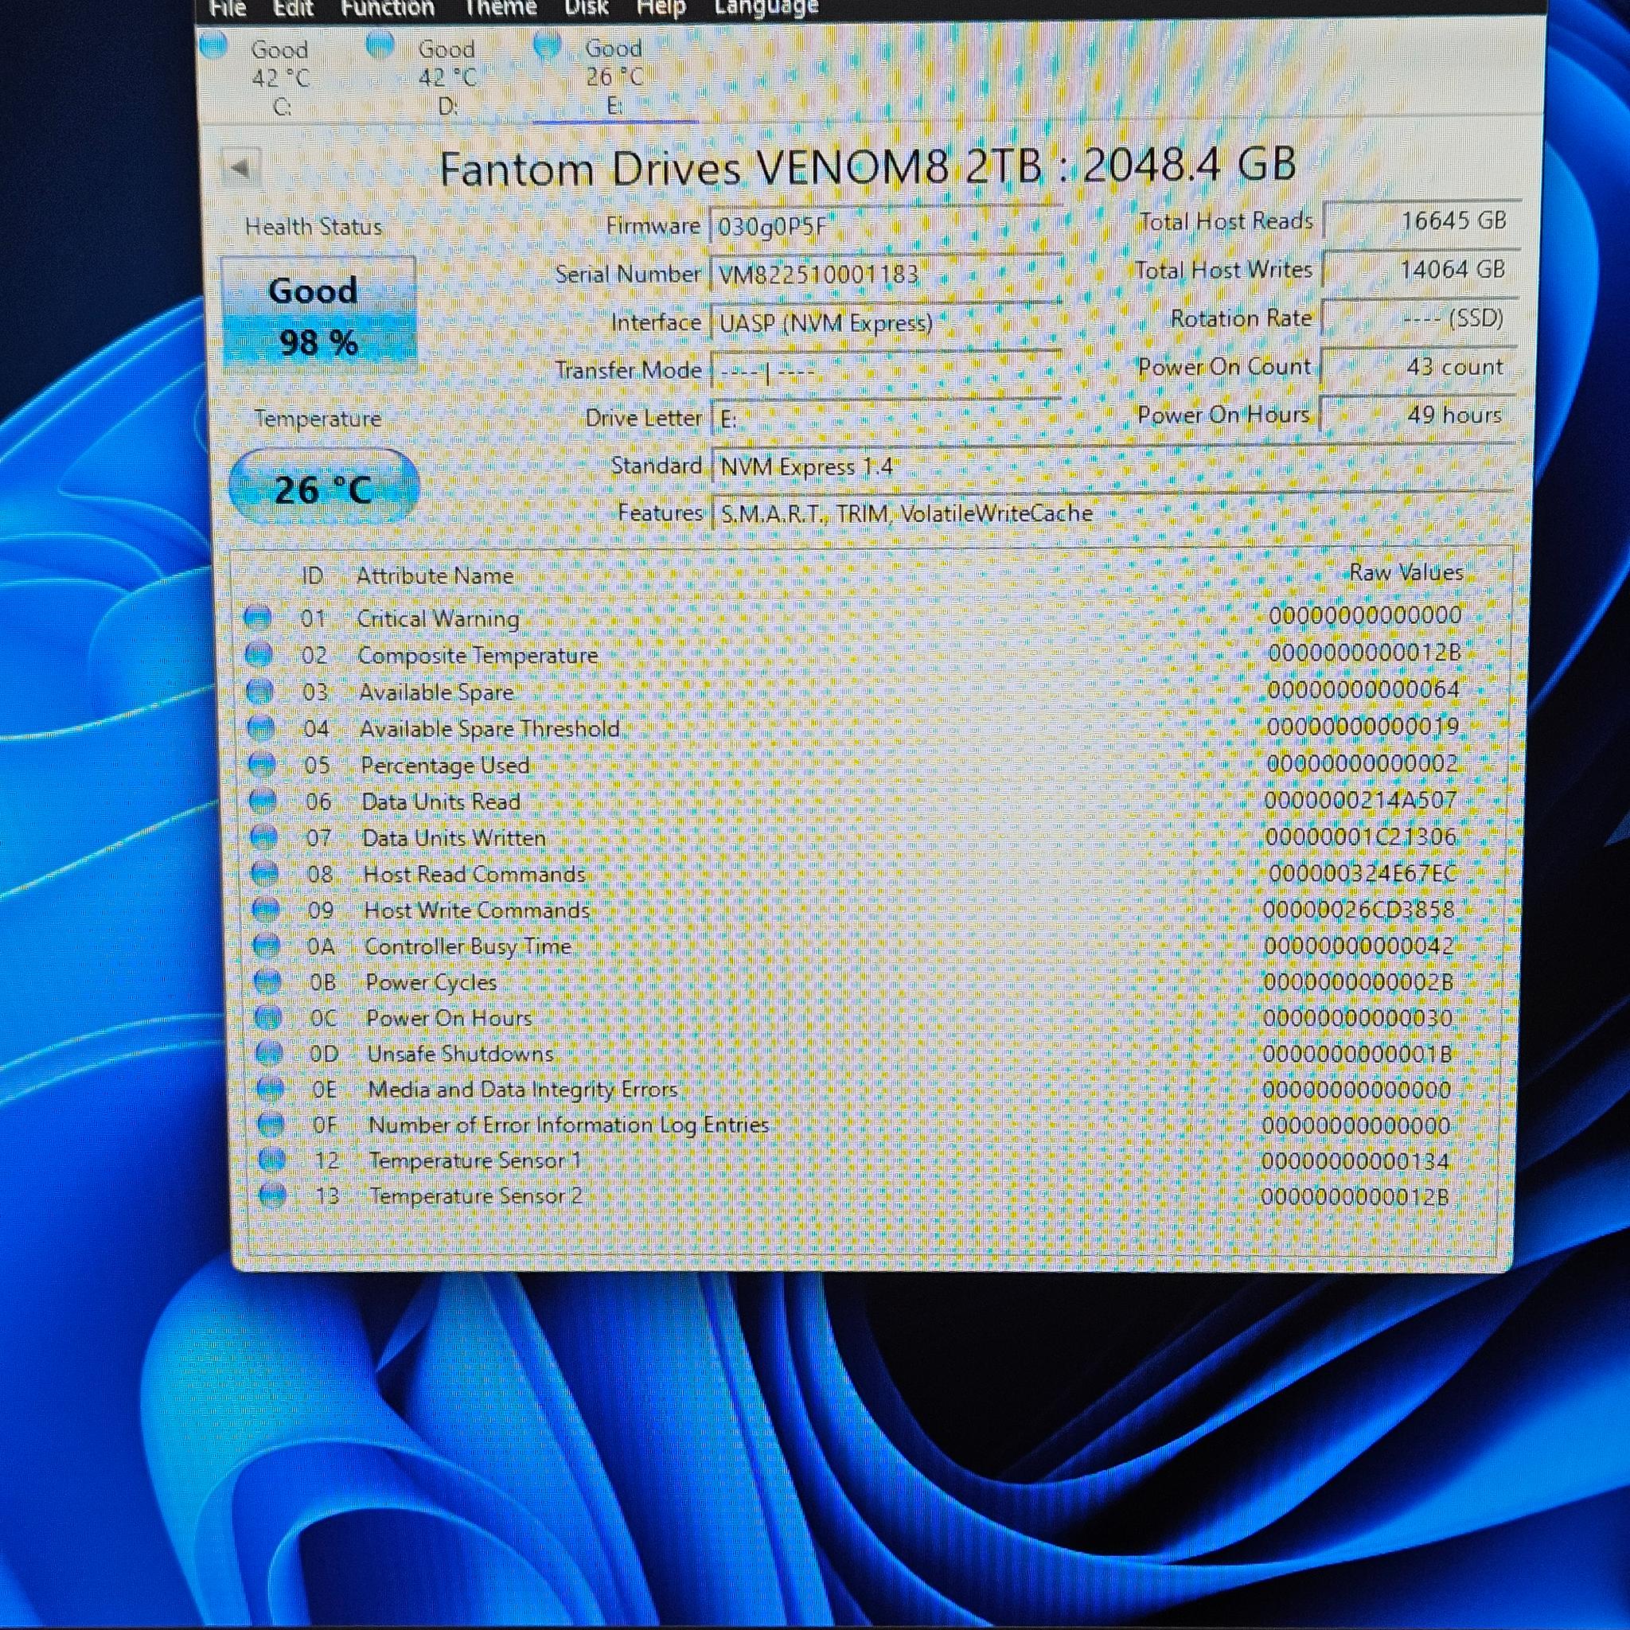Open the Disk menu
The height and width of the screenshot is (1630, 1630).
(587, 9)
